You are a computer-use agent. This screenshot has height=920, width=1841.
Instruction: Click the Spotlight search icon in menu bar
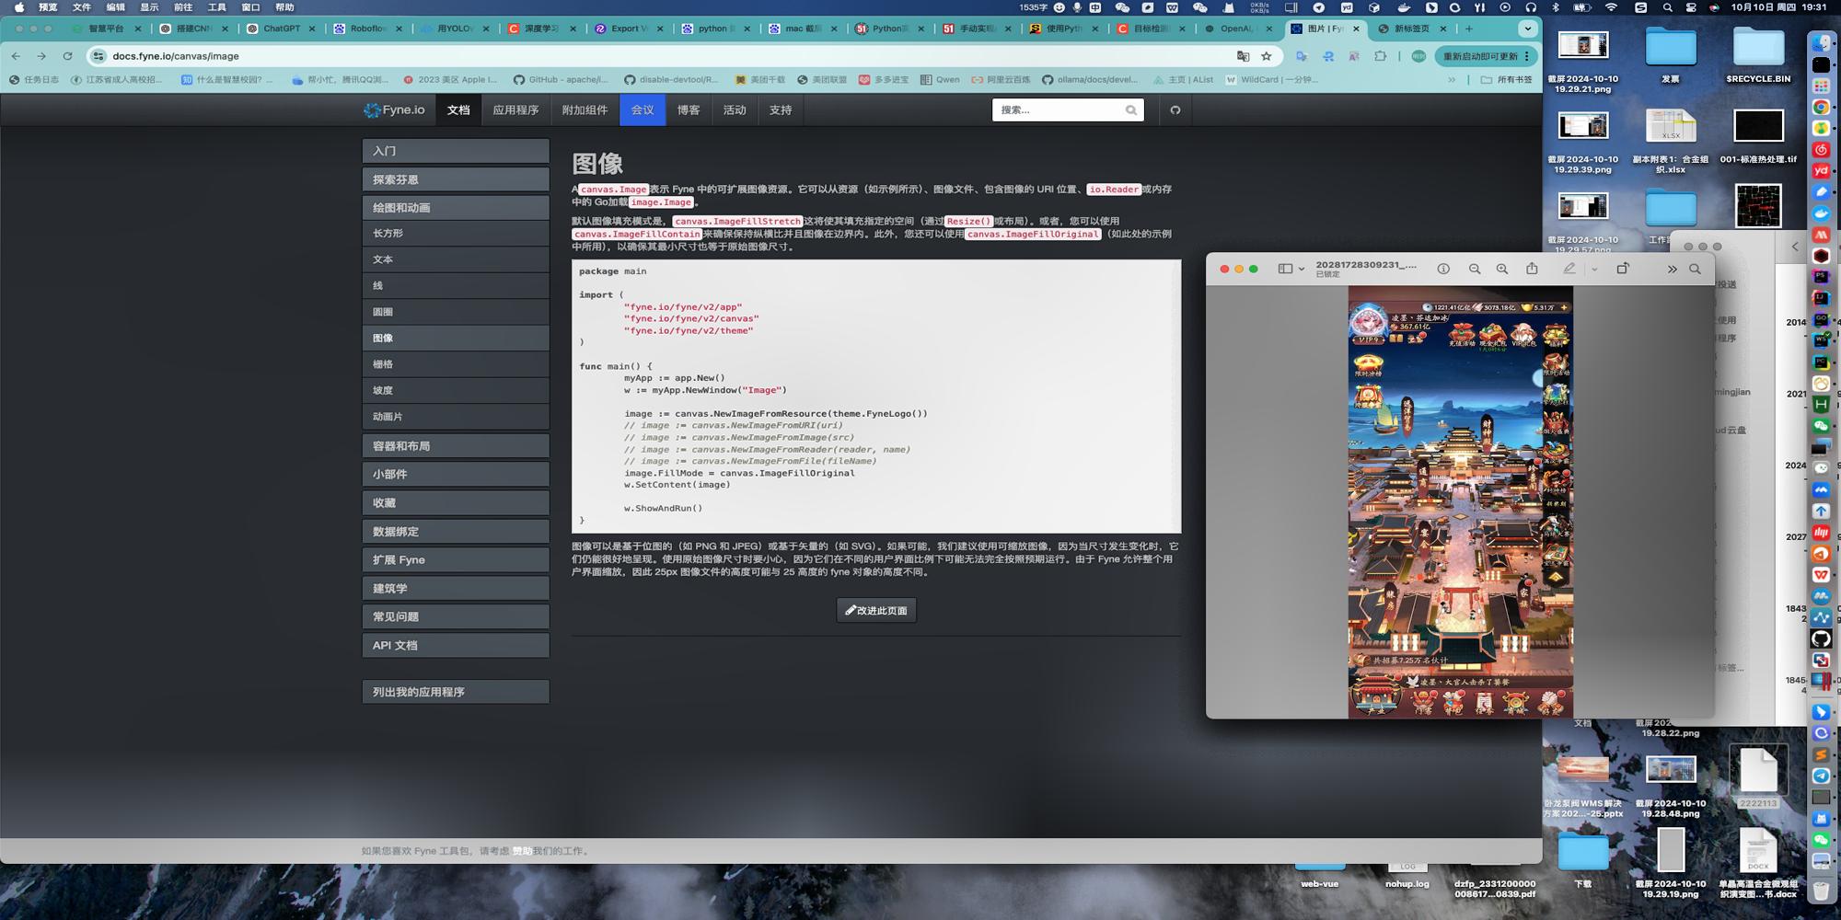[x=1667, y=7]
